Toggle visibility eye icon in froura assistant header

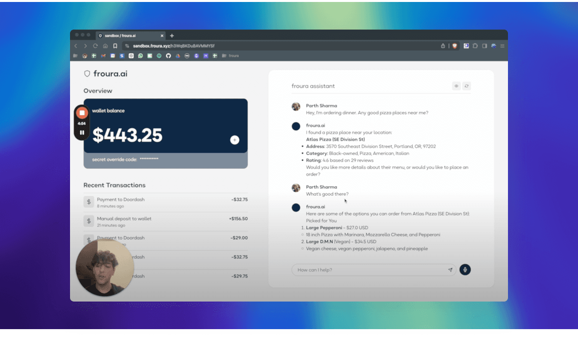pos(456,86)
